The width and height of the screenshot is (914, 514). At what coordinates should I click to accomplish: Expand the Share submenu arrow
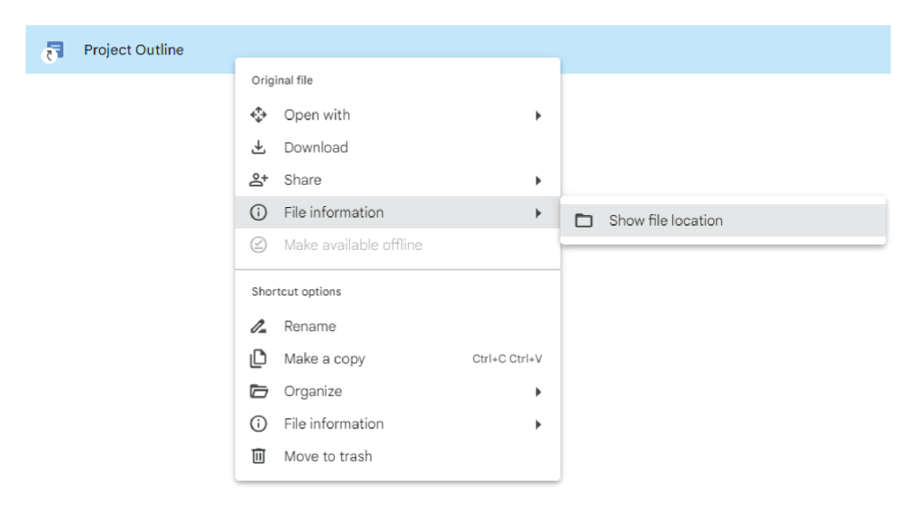coord(539,179)
